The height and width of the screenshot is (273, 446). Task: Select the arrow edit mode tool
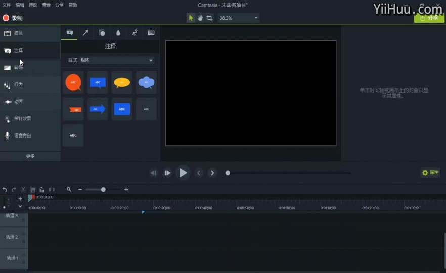(x=191, y=18)
